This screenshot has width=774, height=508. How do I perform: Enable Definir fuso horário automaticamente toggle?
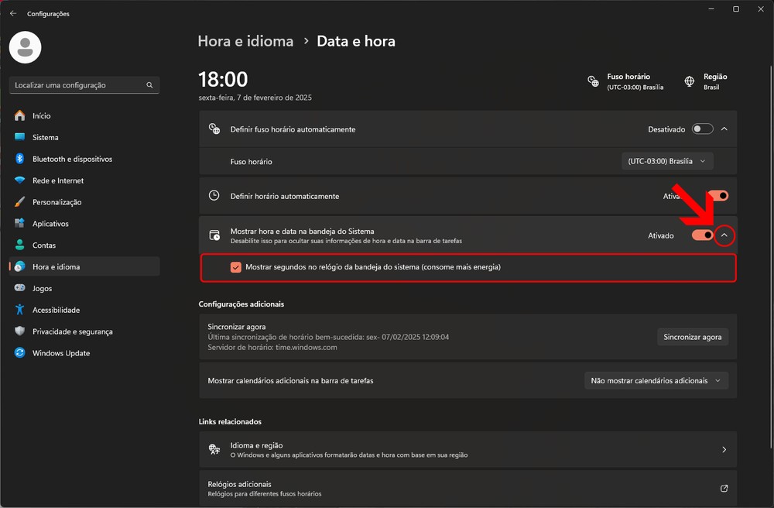coord(702,129)
